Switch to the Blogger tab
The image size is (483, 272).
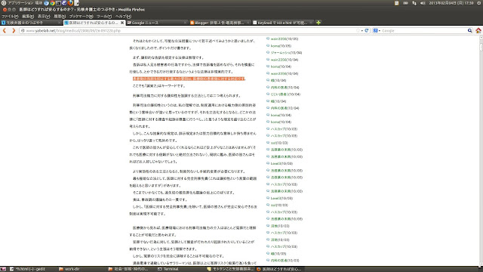220,23
